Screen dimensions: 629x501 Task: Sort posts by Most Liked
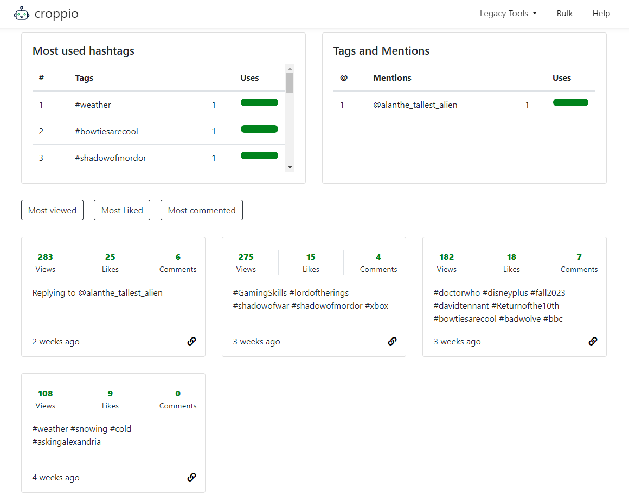click(x=122, y=210)
